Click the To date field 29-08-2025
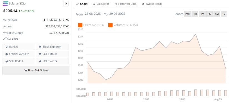Viewport: 229px width, 103px height. (117, 14)
